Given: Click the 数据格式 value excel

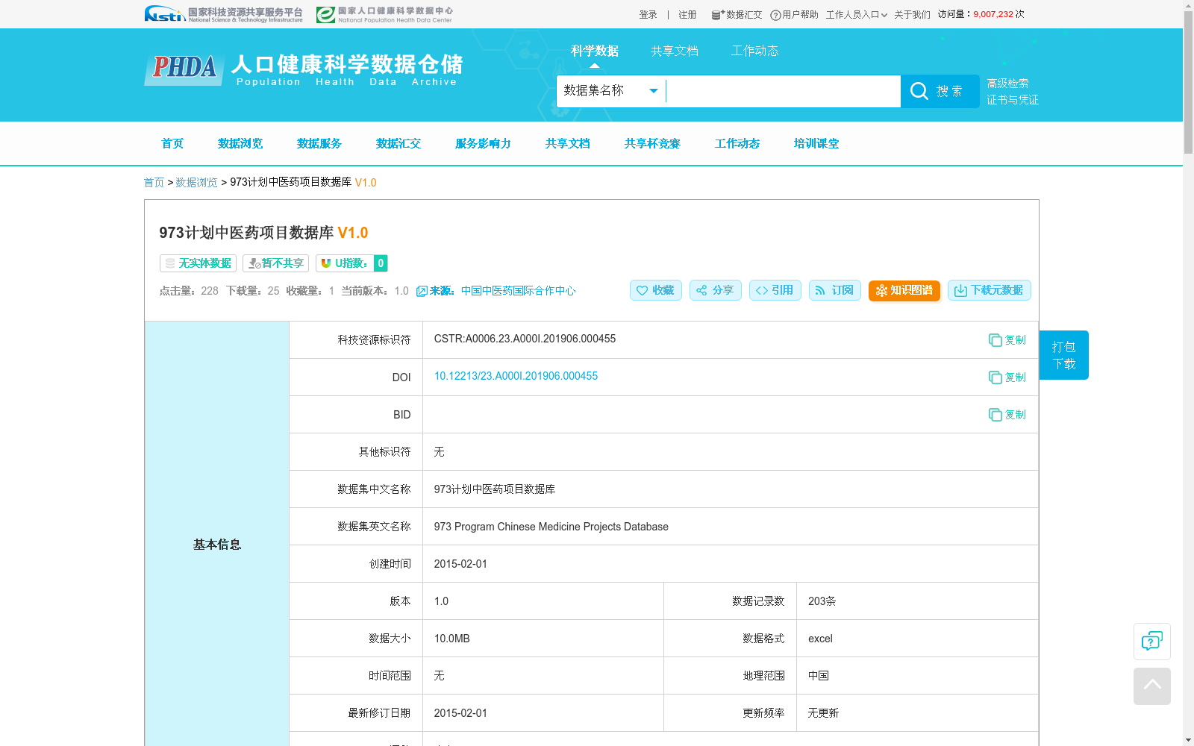Looking at the screenshot, I should coord(820,639).
